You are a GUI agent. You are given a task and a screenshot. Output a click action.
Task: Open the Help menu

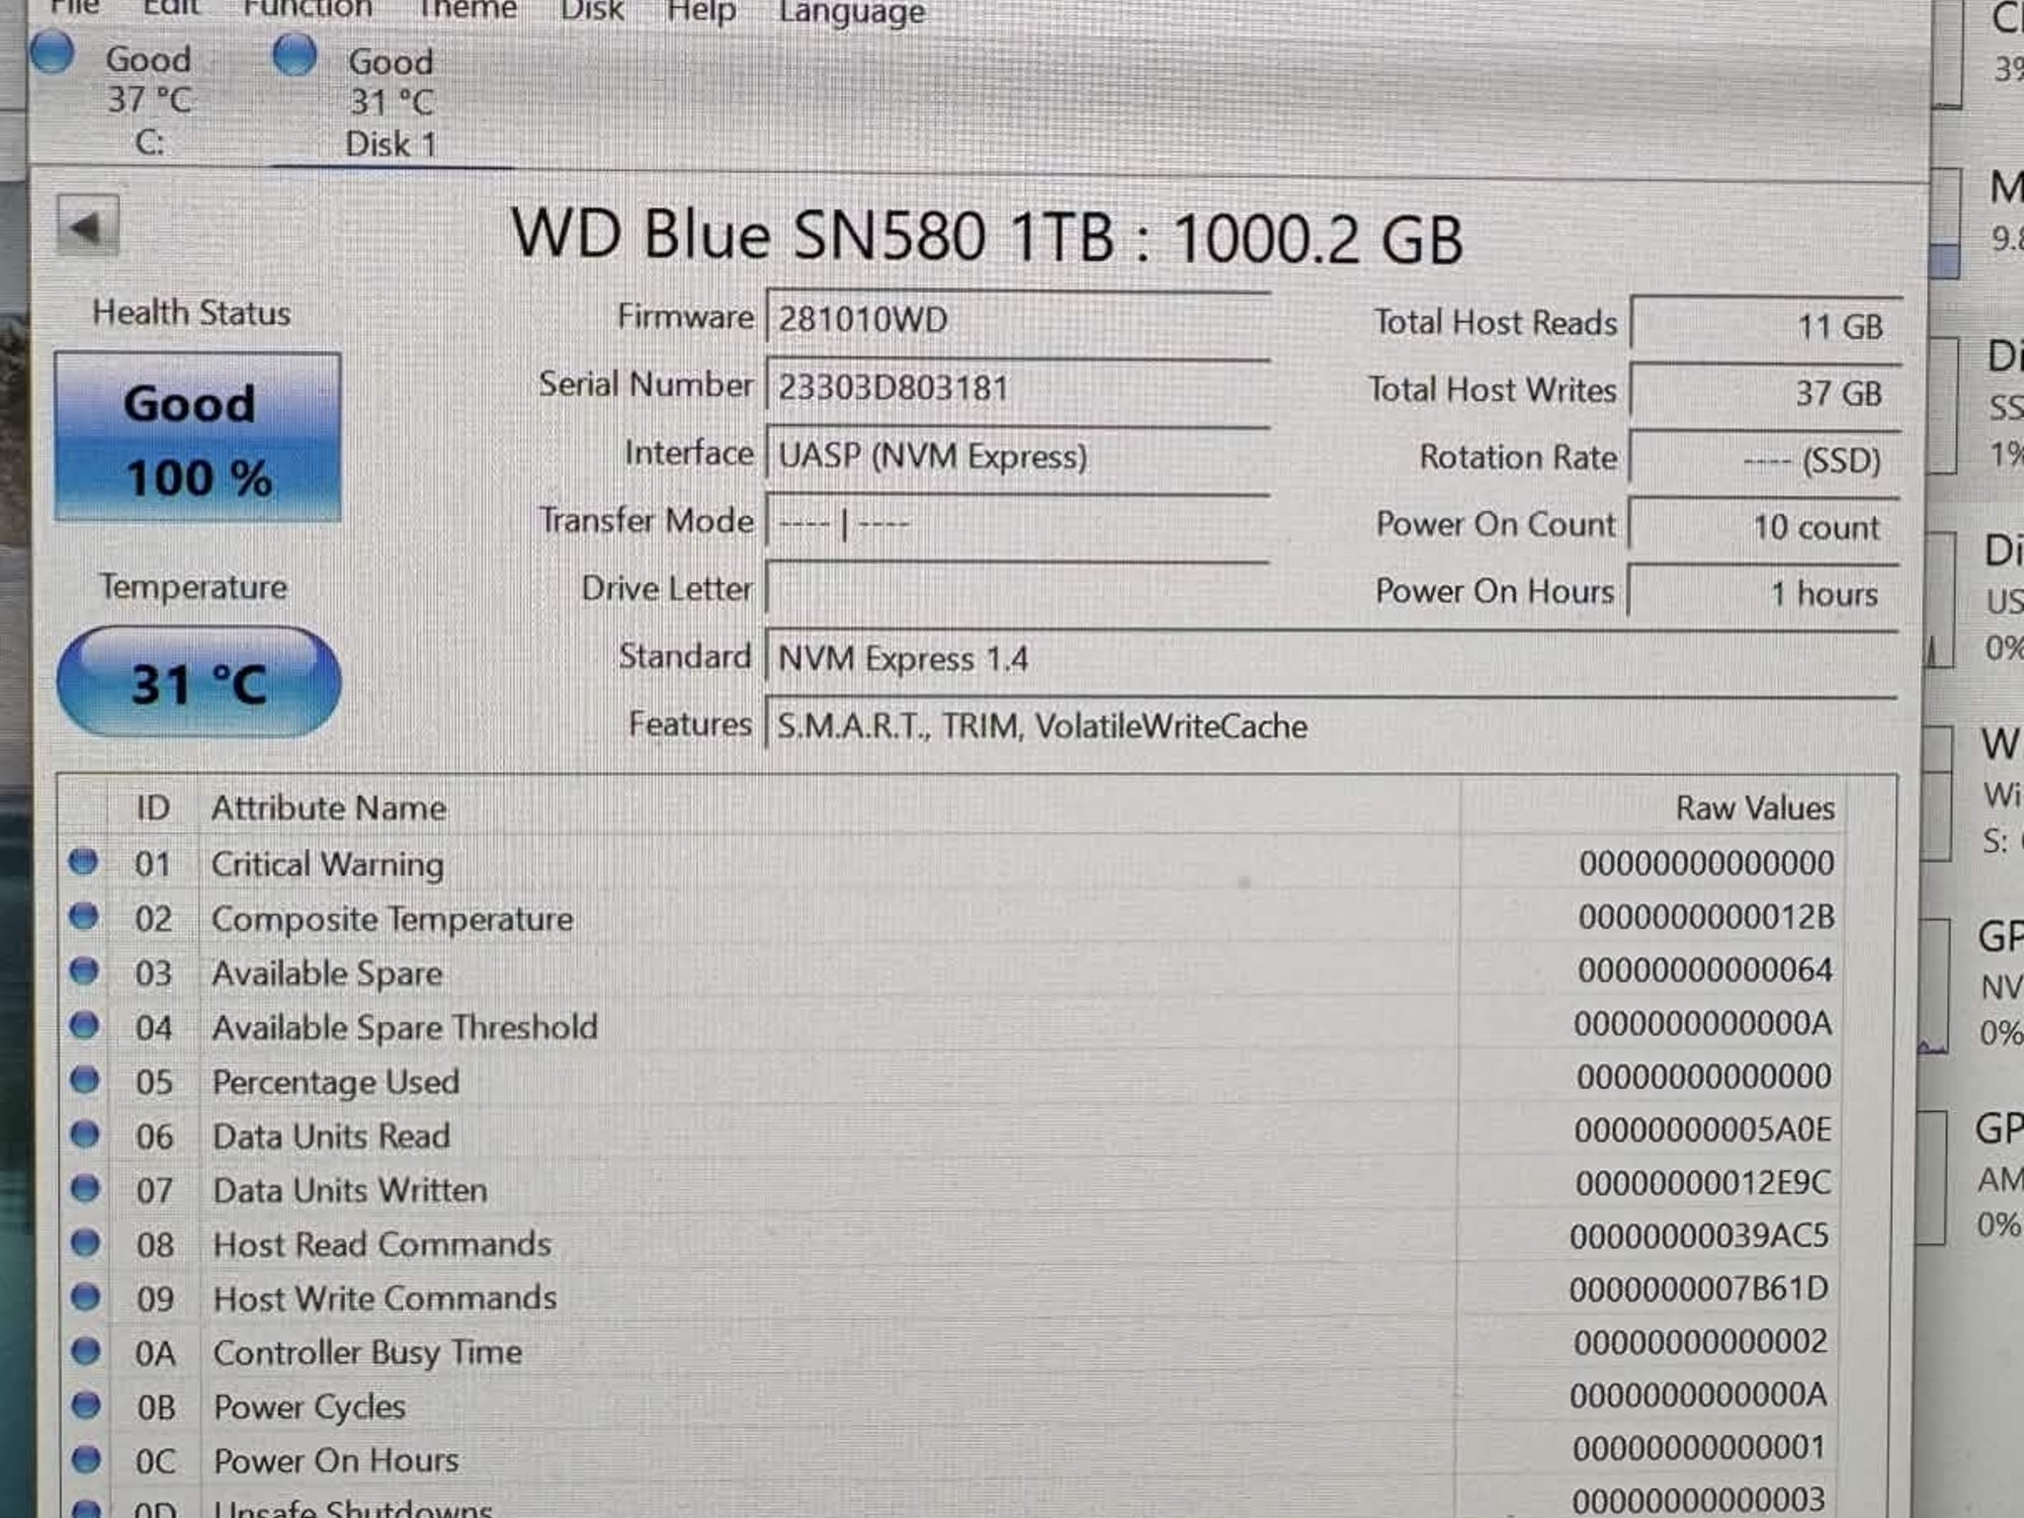(x=701, y=11)
